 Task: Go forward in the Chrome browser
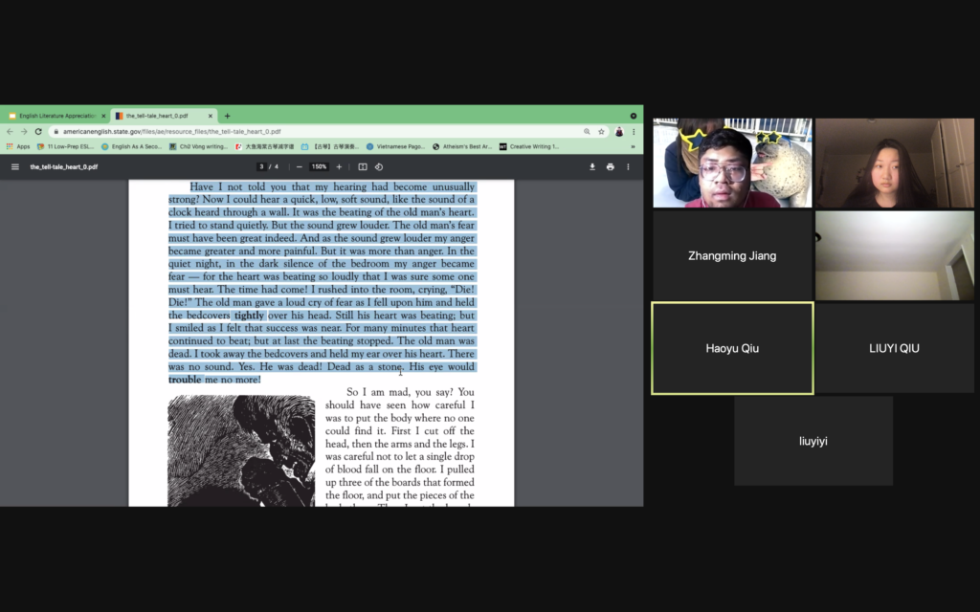(24, 132)
